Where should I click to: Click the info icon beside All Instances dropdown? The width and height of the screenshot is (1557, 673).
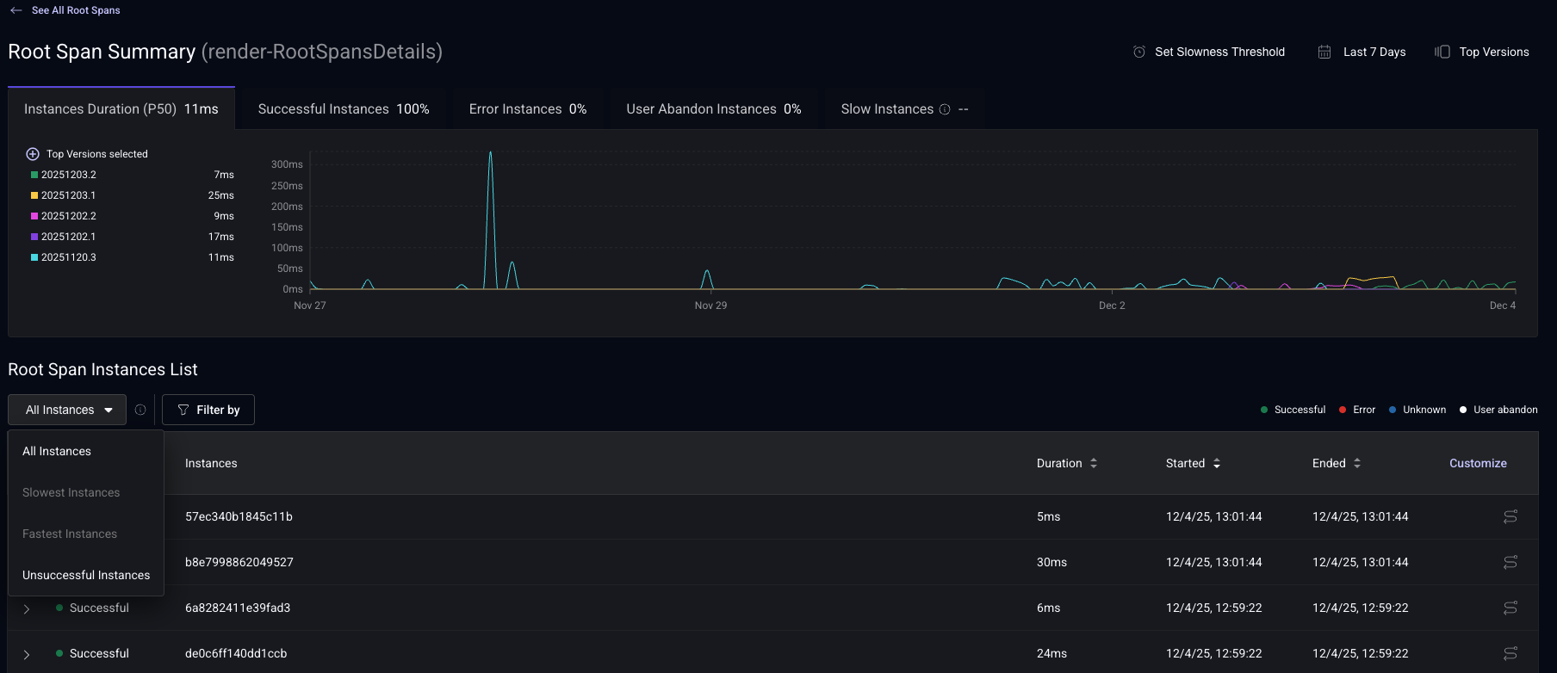point(140,410)
